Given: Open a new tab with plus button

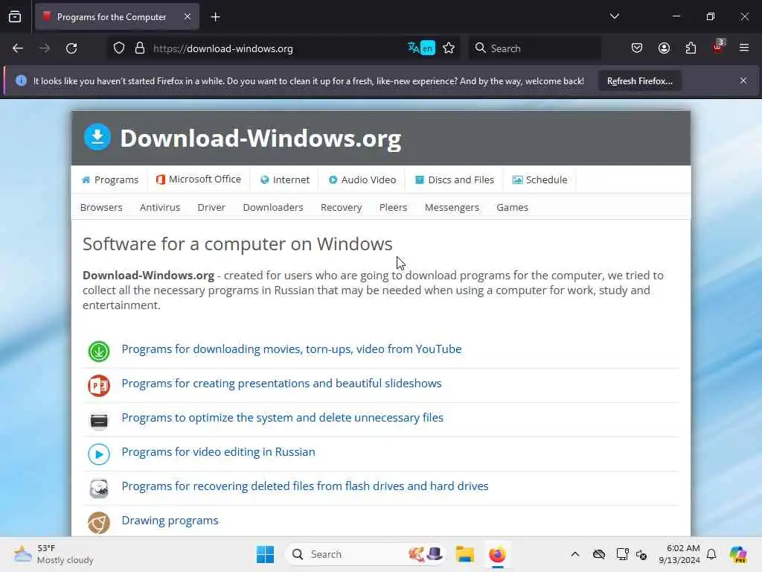Looking at the screenshot, I should coord(215,17).
